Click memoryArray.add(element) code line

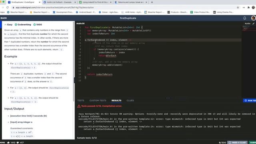click(107, 65)
